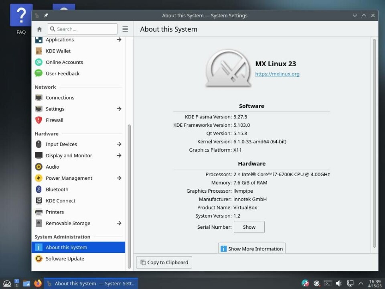Click the network tray icon
Image resolution: width=385 pixels, height=289 pixels.
coord(350,284)
